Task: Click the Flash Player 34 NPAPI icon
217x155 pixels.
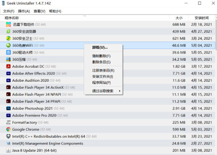Action: [x=9, y=94]
